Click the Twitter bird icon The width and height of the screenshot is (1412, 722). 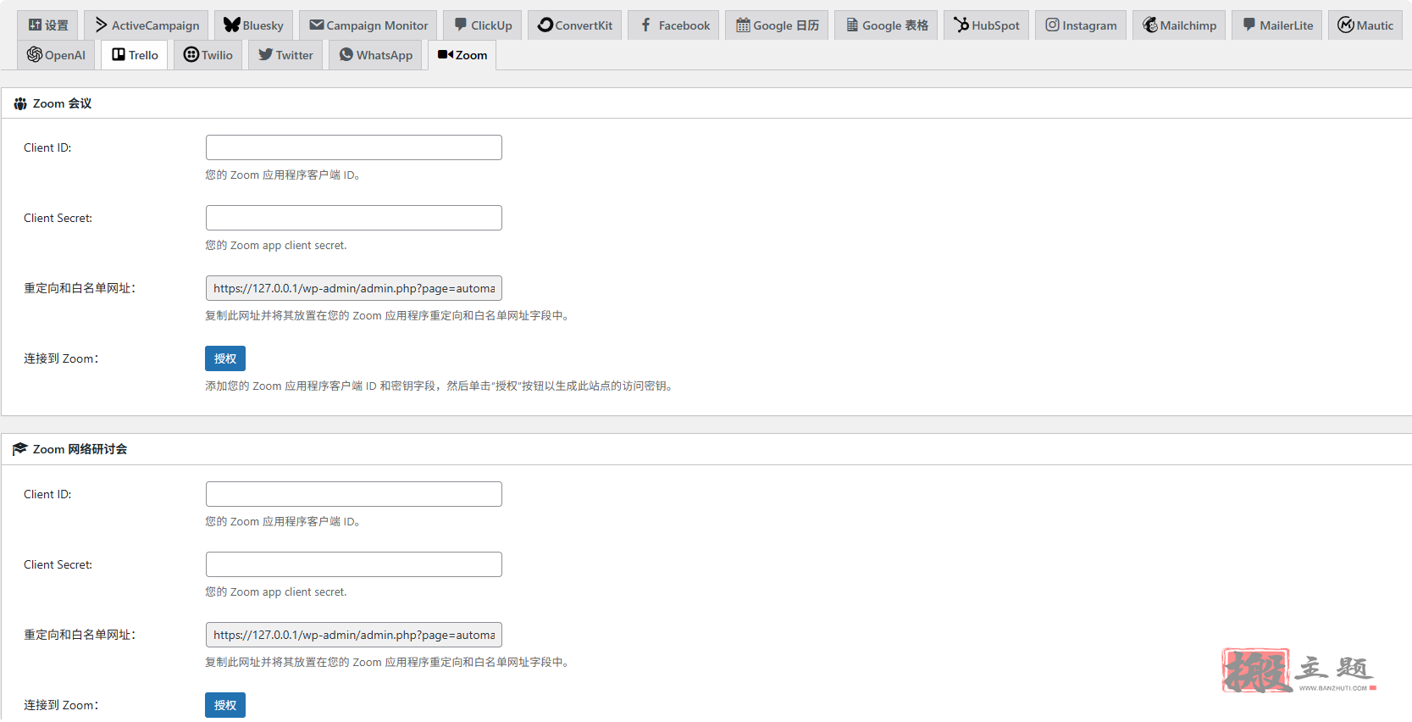click(x=266, y=54)
